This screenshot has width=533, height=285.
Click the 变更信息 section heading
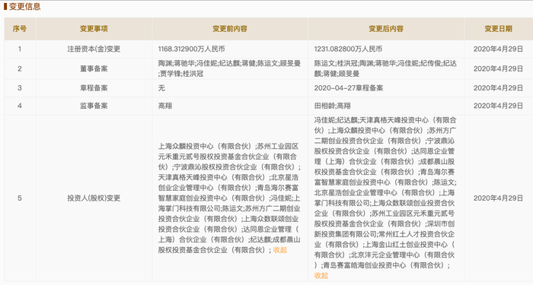point(24,6)
